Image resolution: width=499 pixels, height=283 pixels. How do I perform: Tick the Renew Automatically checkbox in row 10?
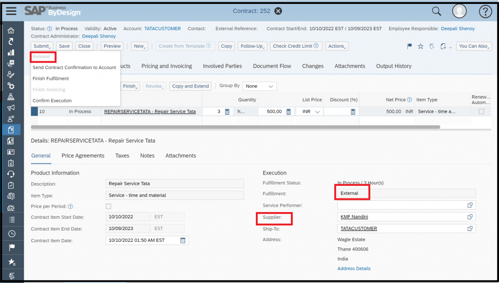coord(481,111)
